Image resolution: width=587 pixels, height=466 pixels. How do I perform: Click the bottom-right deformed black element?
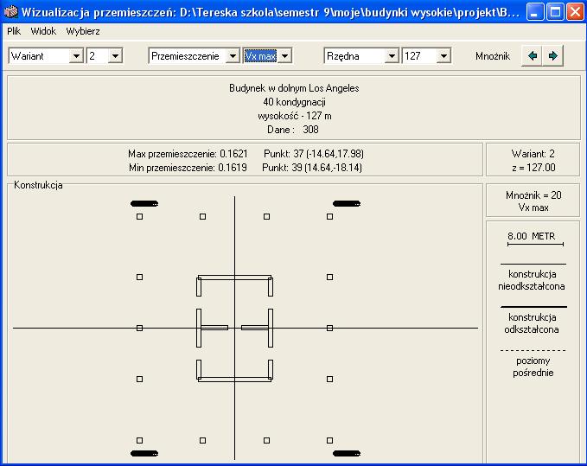[x=347, y=453]
